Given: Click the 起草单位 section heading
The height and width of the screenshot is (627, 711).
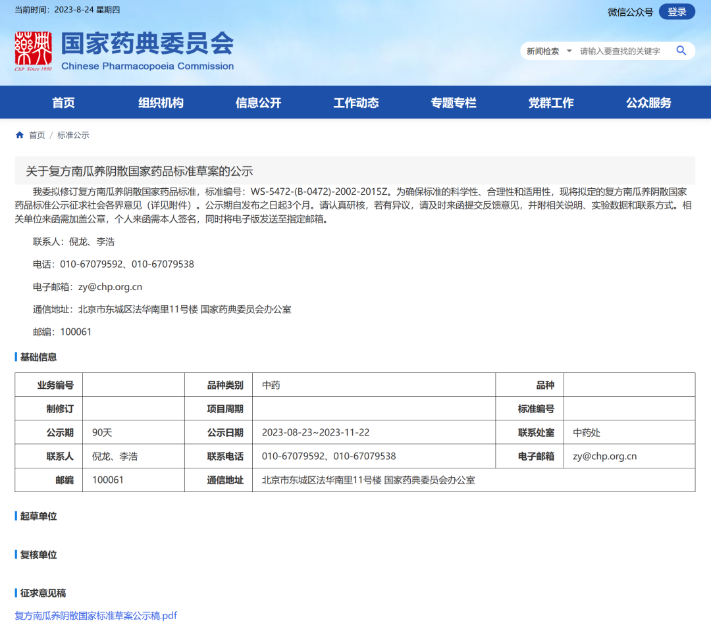Looking at the screenshot, I should tap(38, 516).
